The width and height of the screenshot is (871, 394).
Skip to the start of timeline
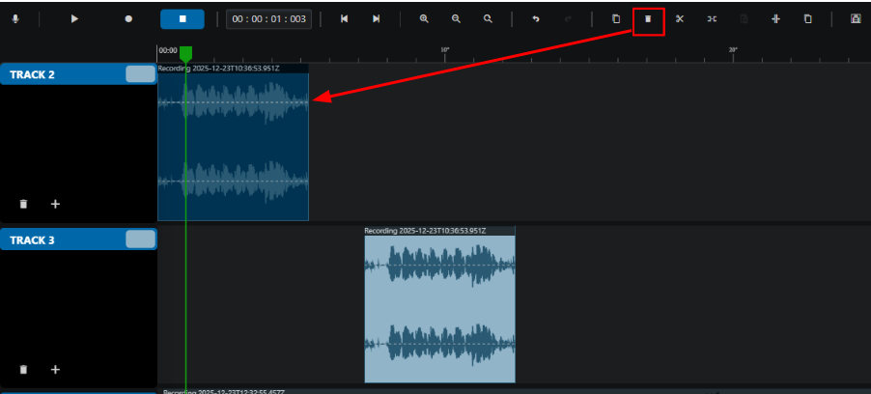coord(345,19)
